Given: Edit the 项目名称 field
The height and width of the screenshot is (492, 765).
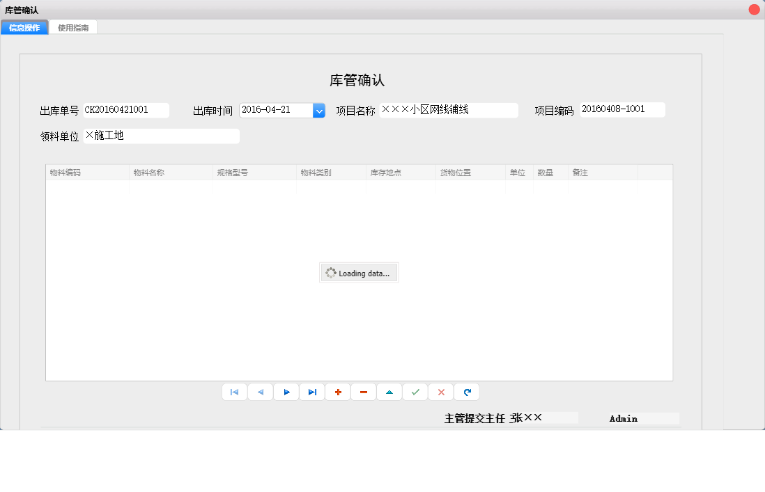Looking at the screenshot, I should (449, 110).
